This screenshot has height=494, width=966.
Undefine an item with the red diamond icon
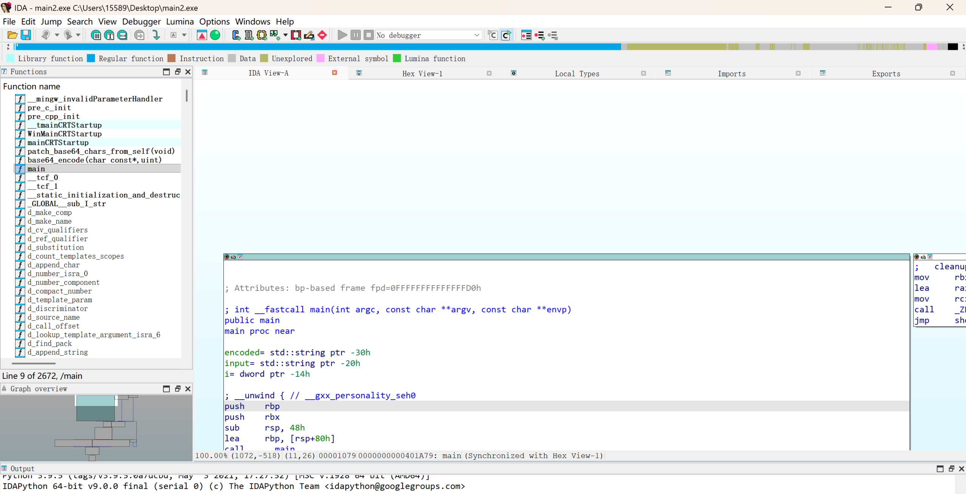(x=322, y=35)
